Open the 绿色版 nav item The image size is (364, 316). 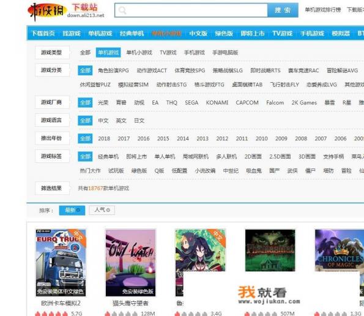(x=224, y=34)
